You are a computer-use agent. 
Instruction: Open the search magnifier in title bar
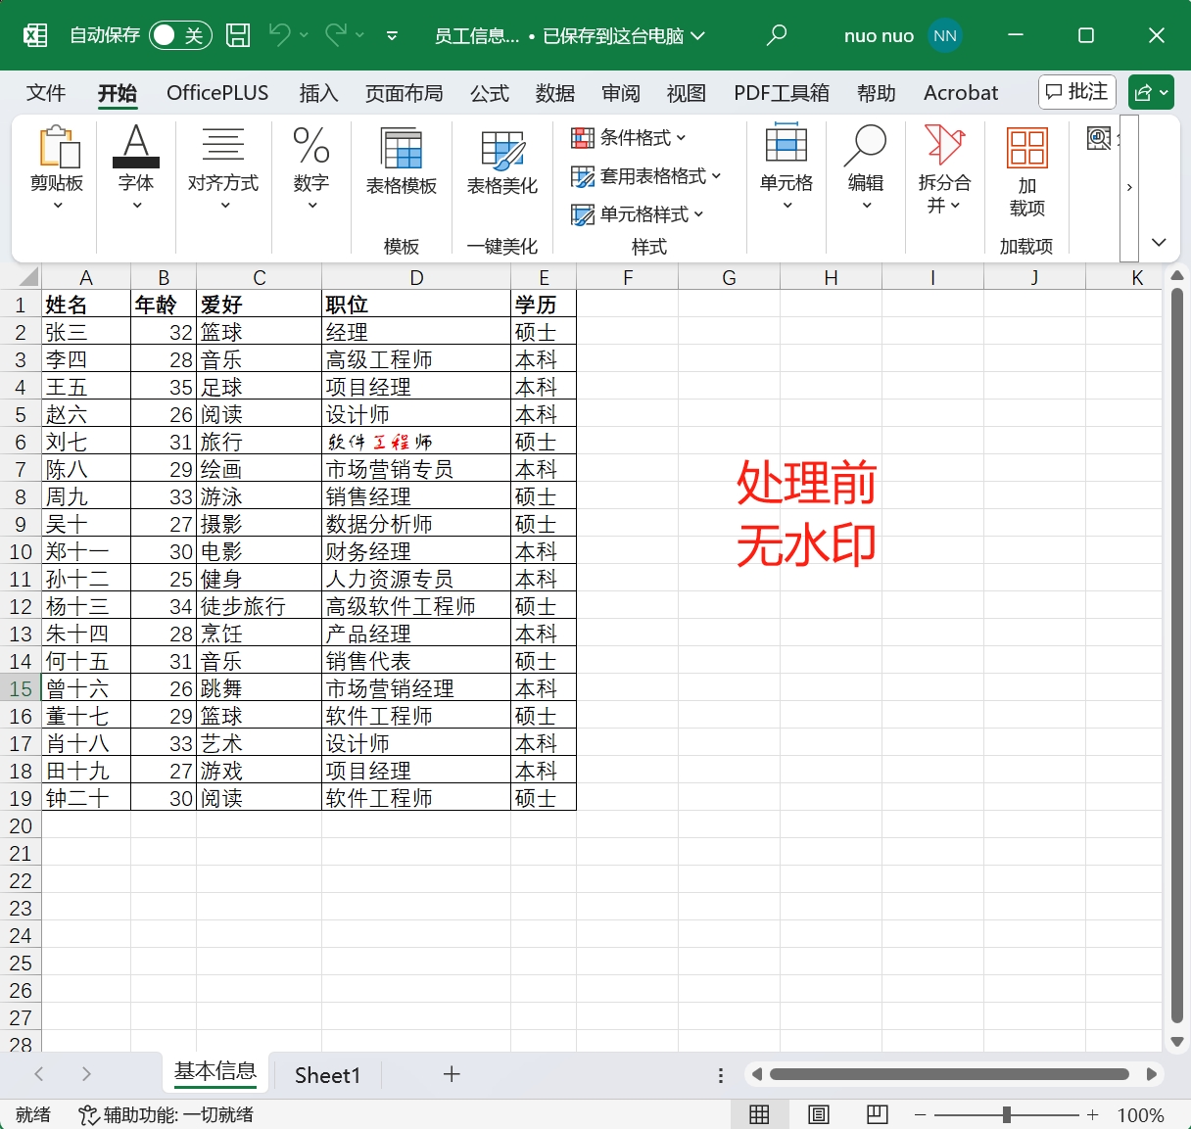coord(777,36)
